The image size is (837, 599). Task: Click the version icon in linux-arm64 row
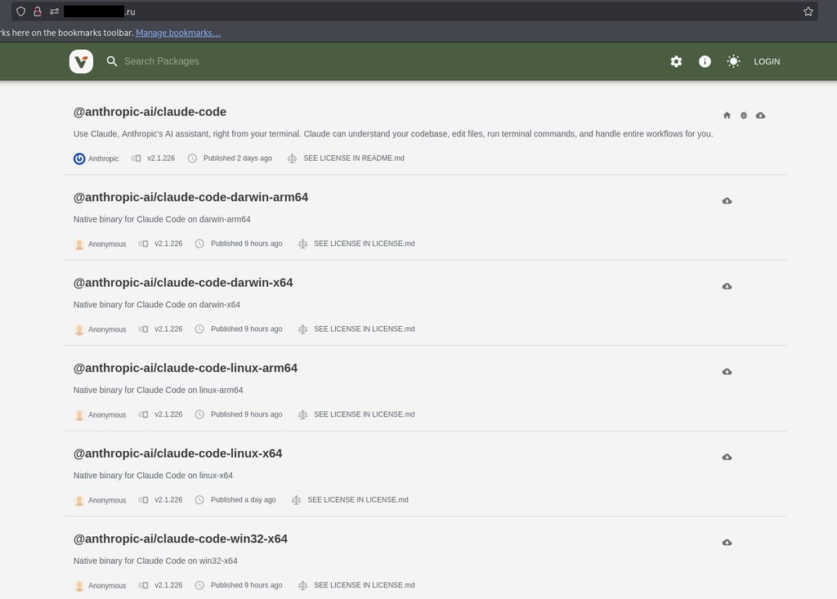(143, 414)
